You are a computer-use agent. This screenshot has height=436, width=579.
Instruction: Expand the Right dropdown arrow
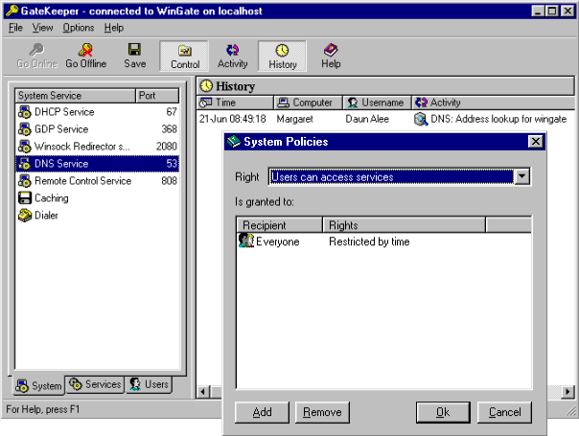click(x=521, y=176)
